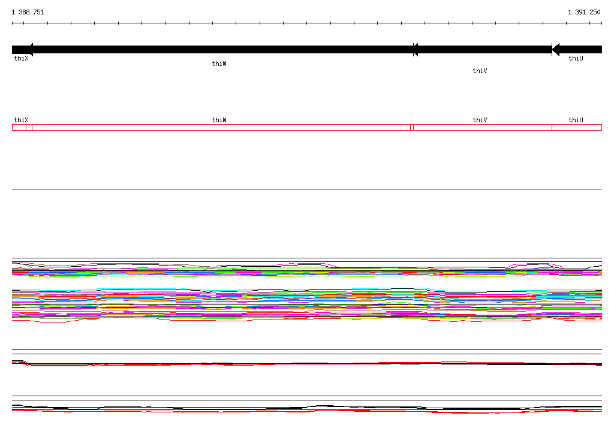Click thiV label above the red box
Screen dimensions: 614x428
[x=480, y=120]
